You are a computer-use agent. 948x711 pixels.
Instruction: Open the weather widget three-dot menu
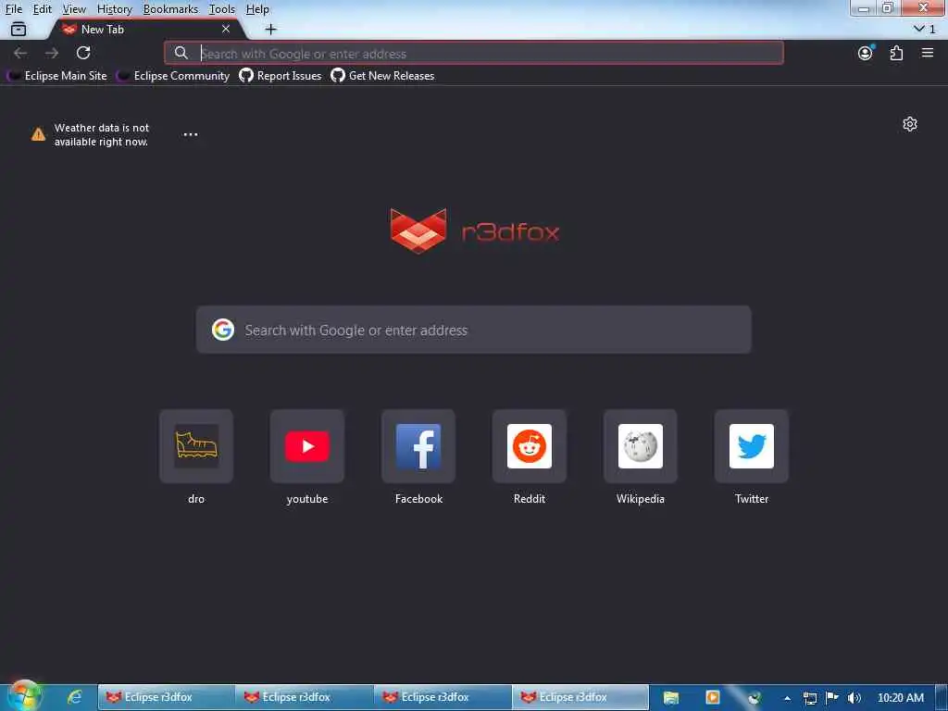(191, 134)
